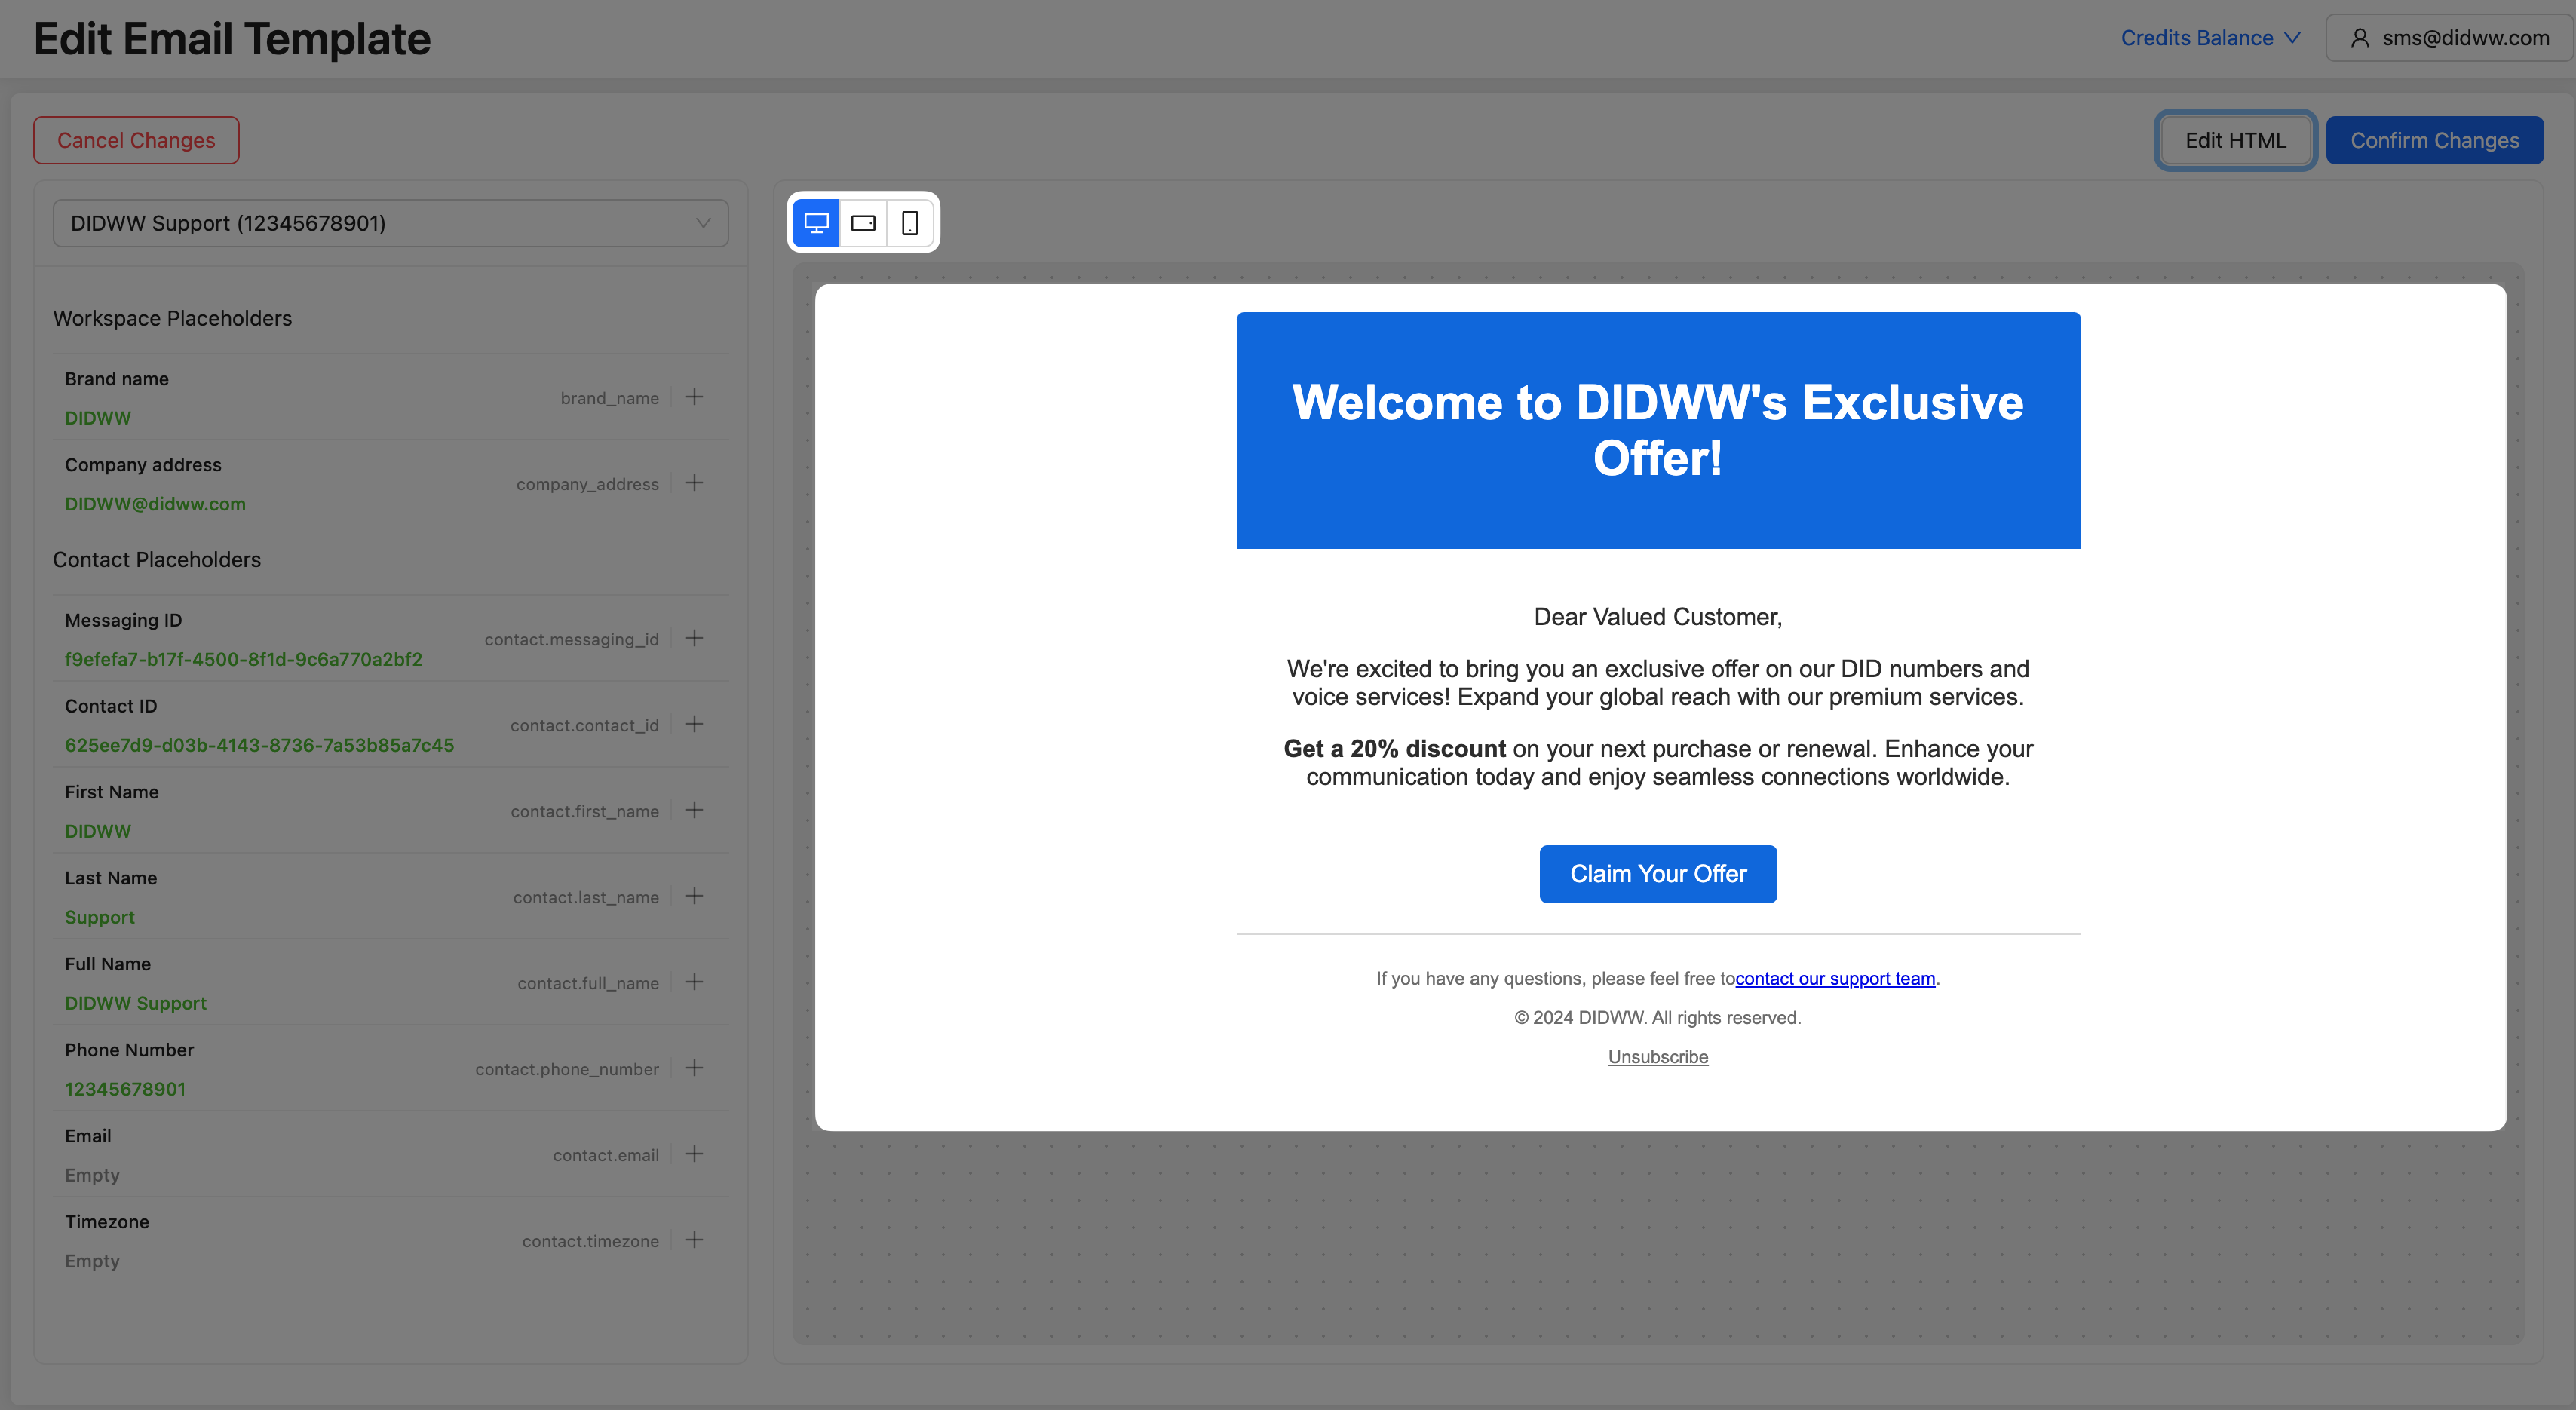Screen dimensions: 2576x1410
Task: Insert contact.messaging_id with plus icon
Action: click(694, 638)
